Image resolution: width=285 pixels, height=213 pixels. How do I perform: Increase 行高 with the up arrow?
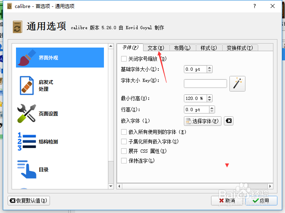pos(212,108)
